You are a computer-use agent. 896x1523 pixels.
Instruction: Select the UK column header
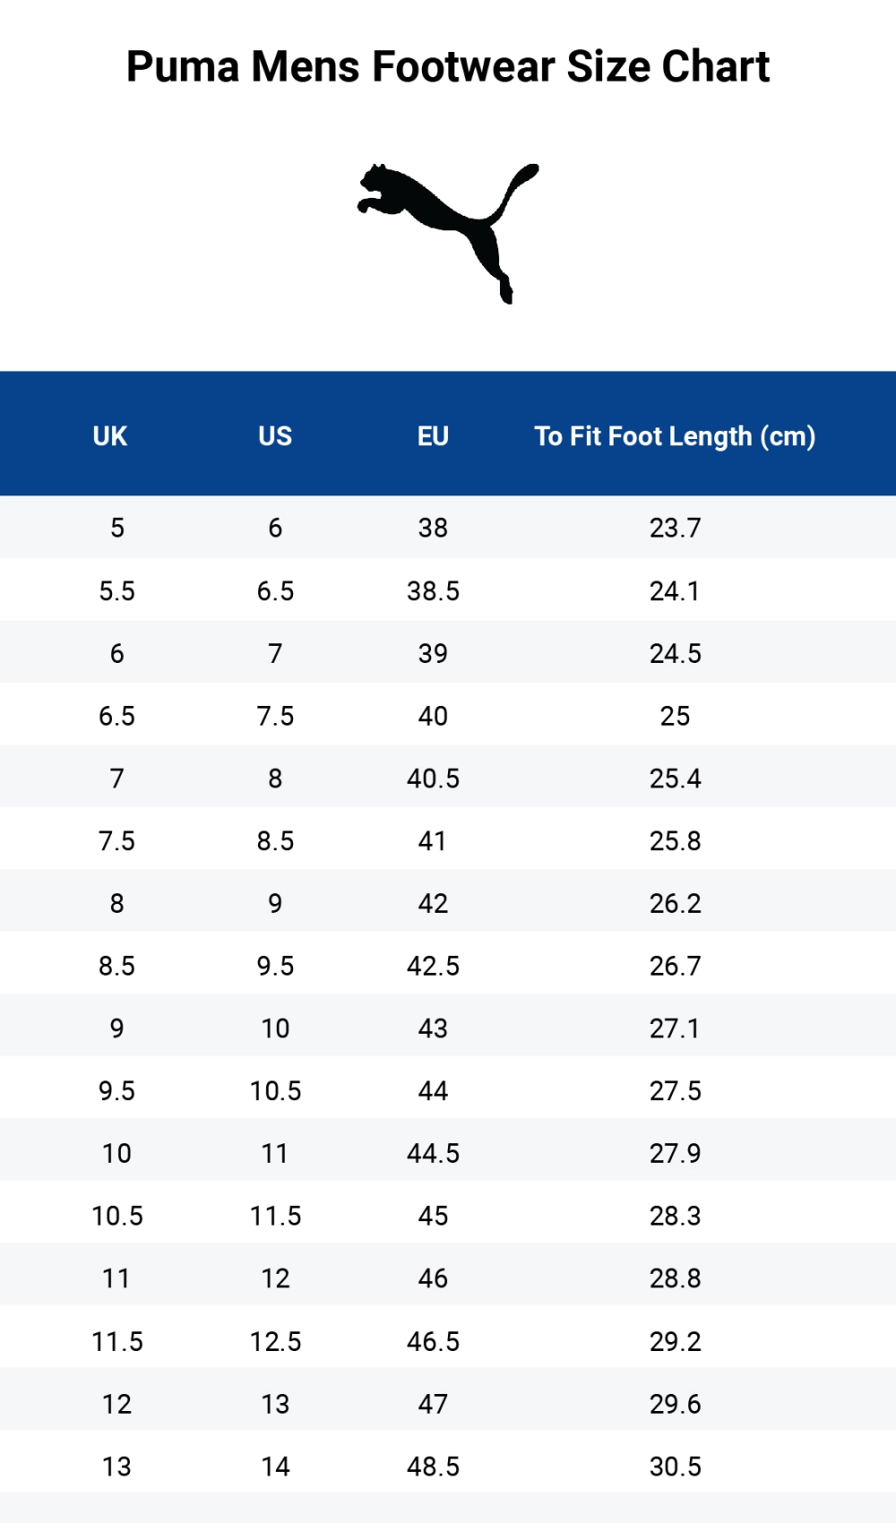[x=110, y=436]
